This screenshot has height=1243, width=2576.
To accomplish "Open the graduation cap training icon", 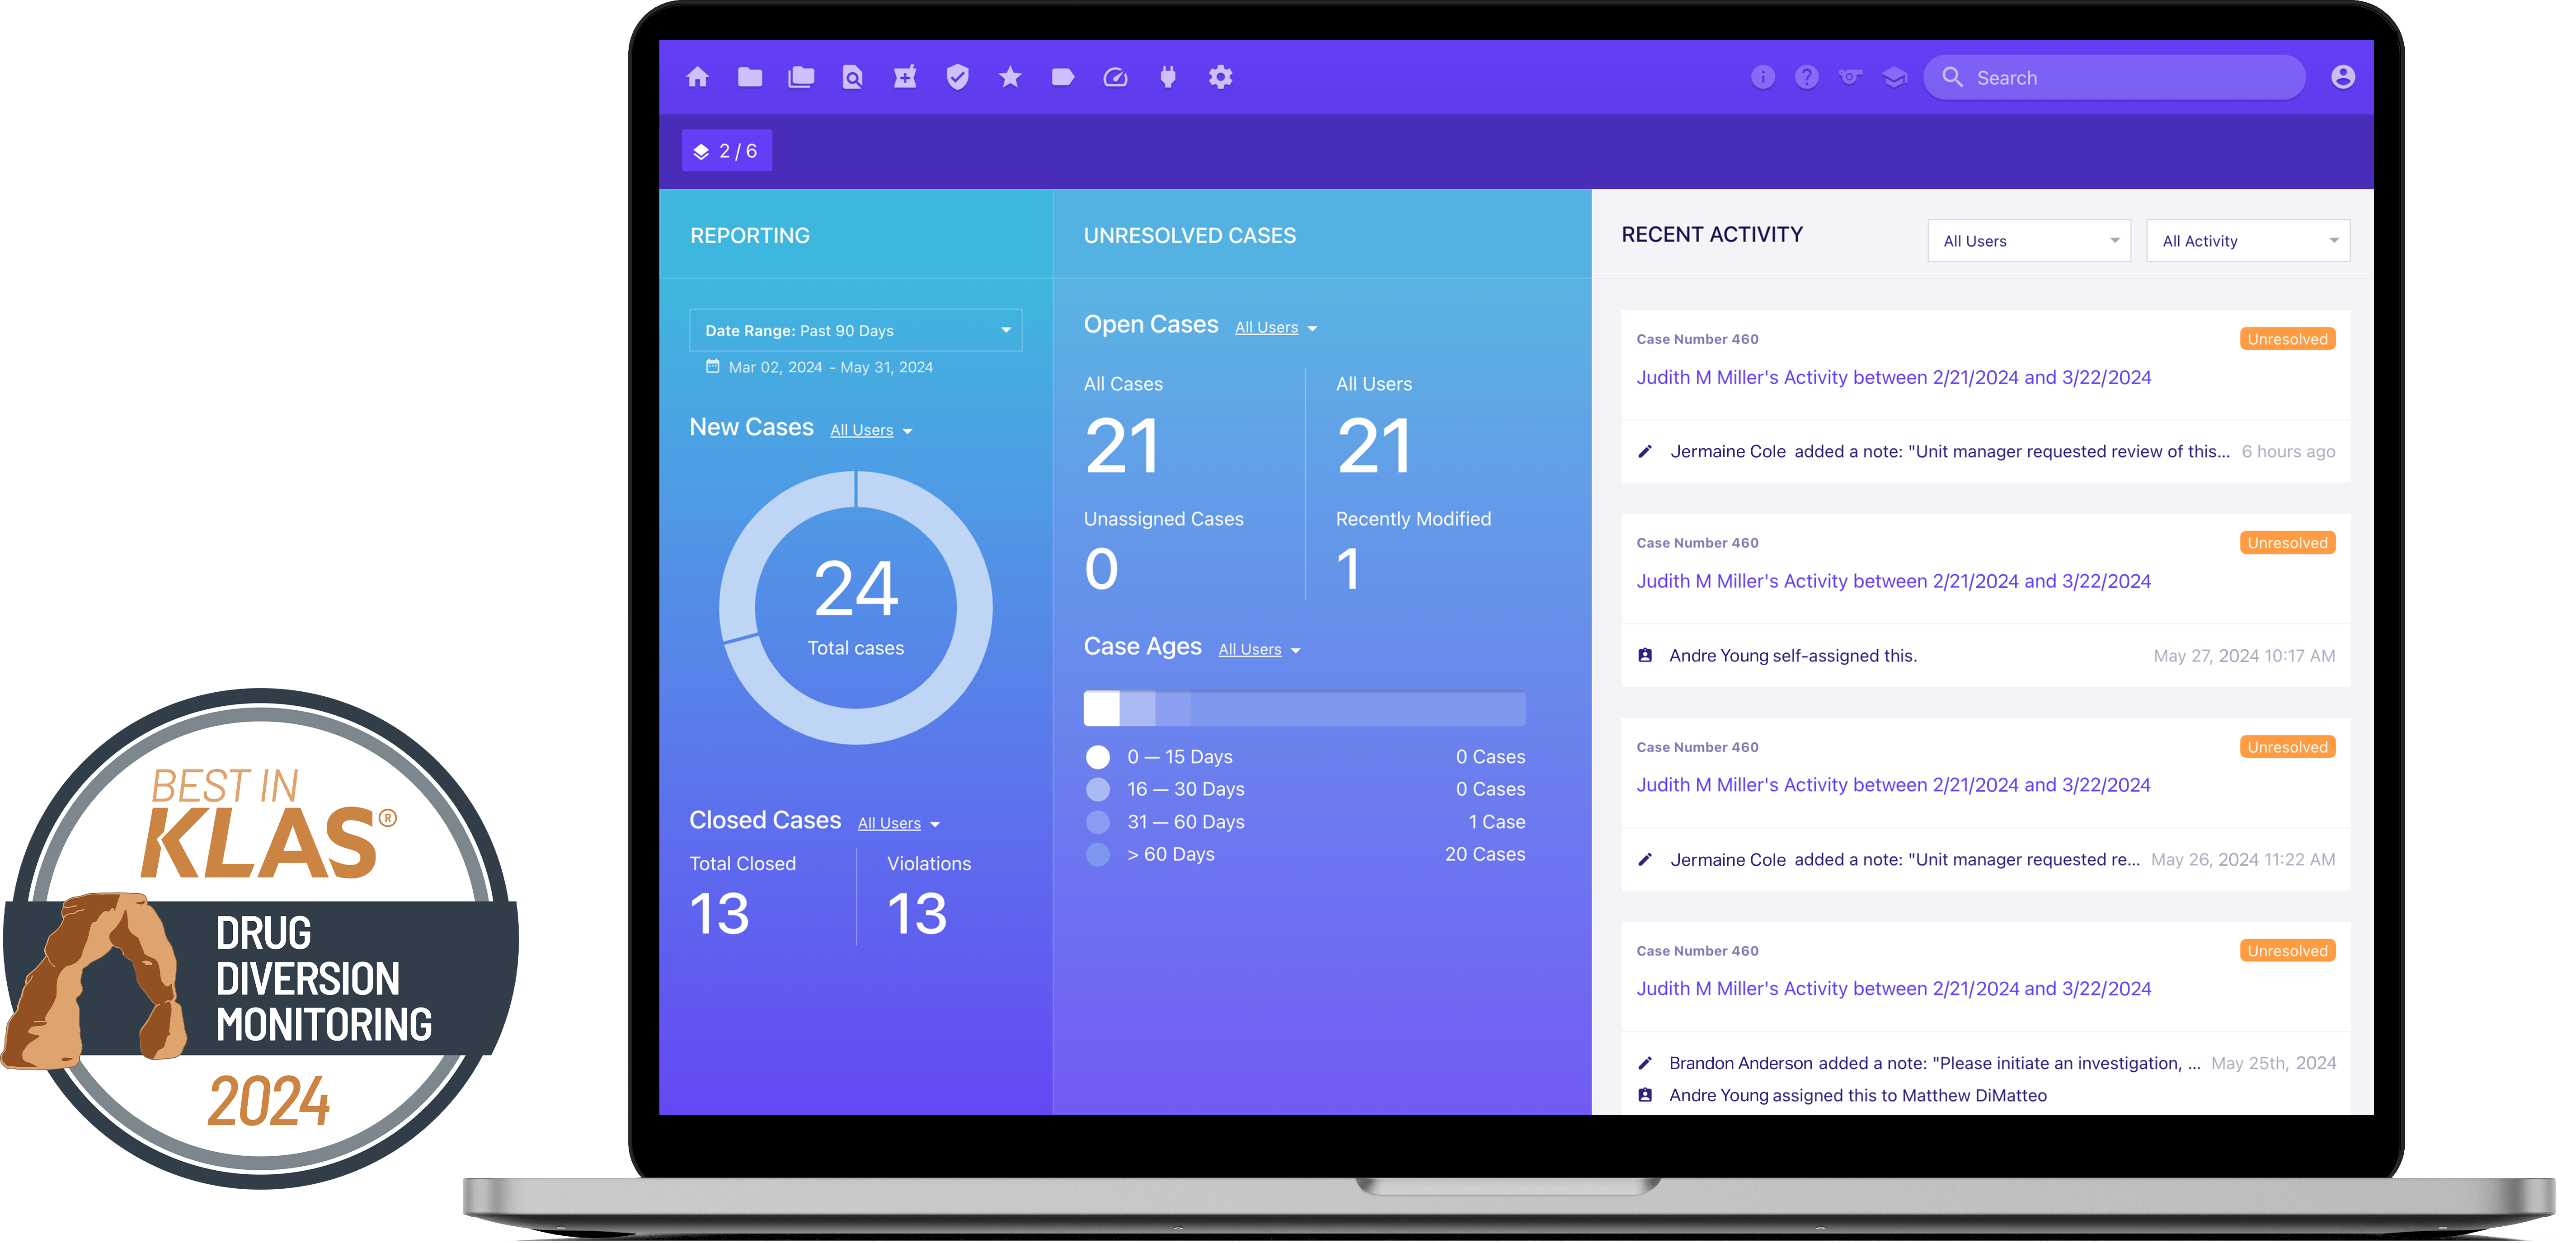I will (1894, 77).
